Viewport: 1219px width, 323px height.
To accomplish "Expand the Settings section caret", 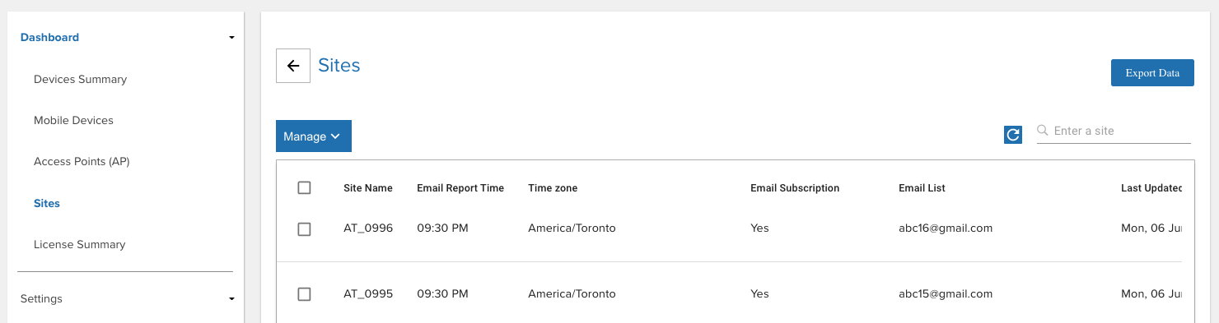I will click(231, 299).
